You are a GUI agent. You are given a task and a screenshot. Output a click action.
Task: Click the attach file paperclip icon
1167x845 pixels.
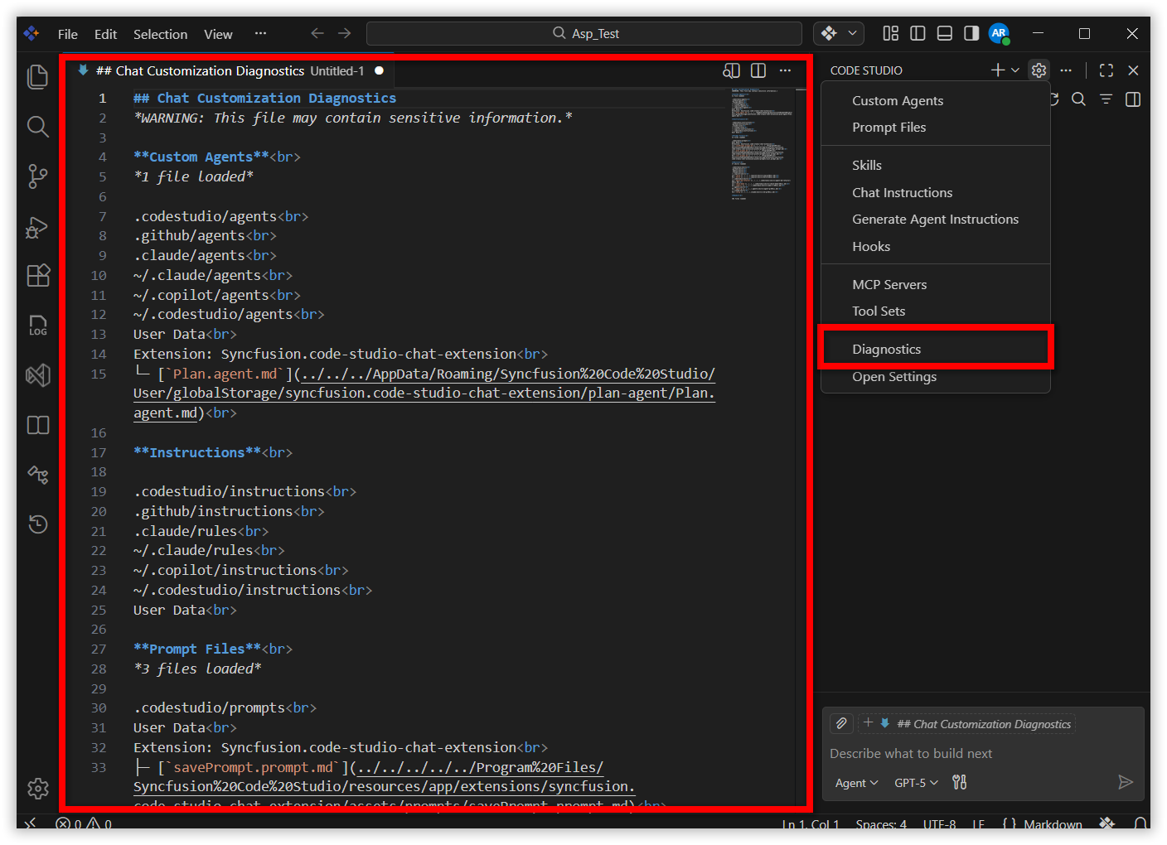pyautogui.click(x=841, y=723)
